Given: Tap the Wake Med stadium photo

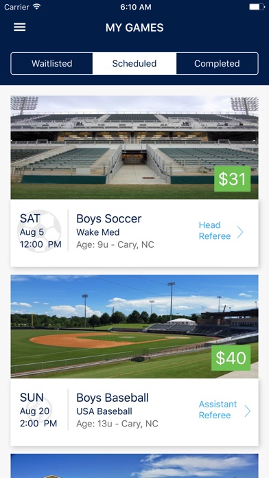Looking at the screenshot, I should coord(134,148).
